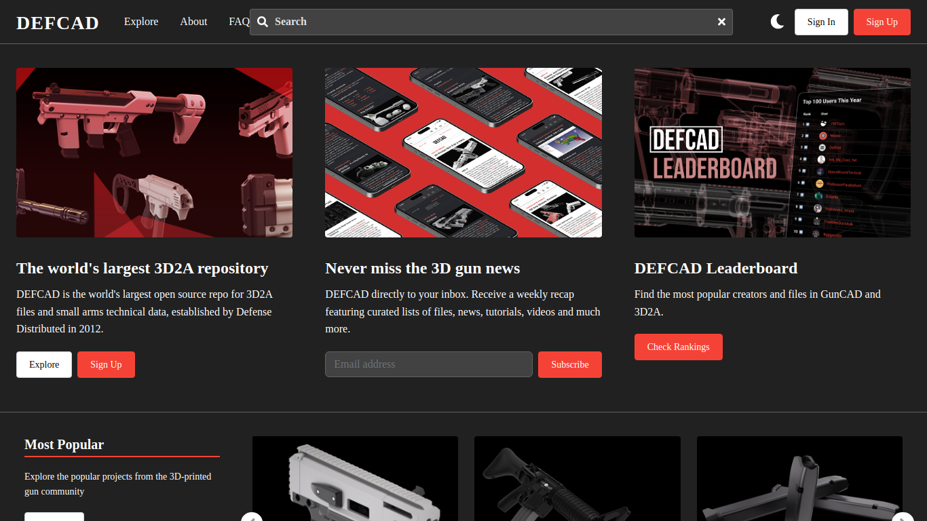Click the Sign In button in header
Screen dimensions: 927x521
click(821, 22)
